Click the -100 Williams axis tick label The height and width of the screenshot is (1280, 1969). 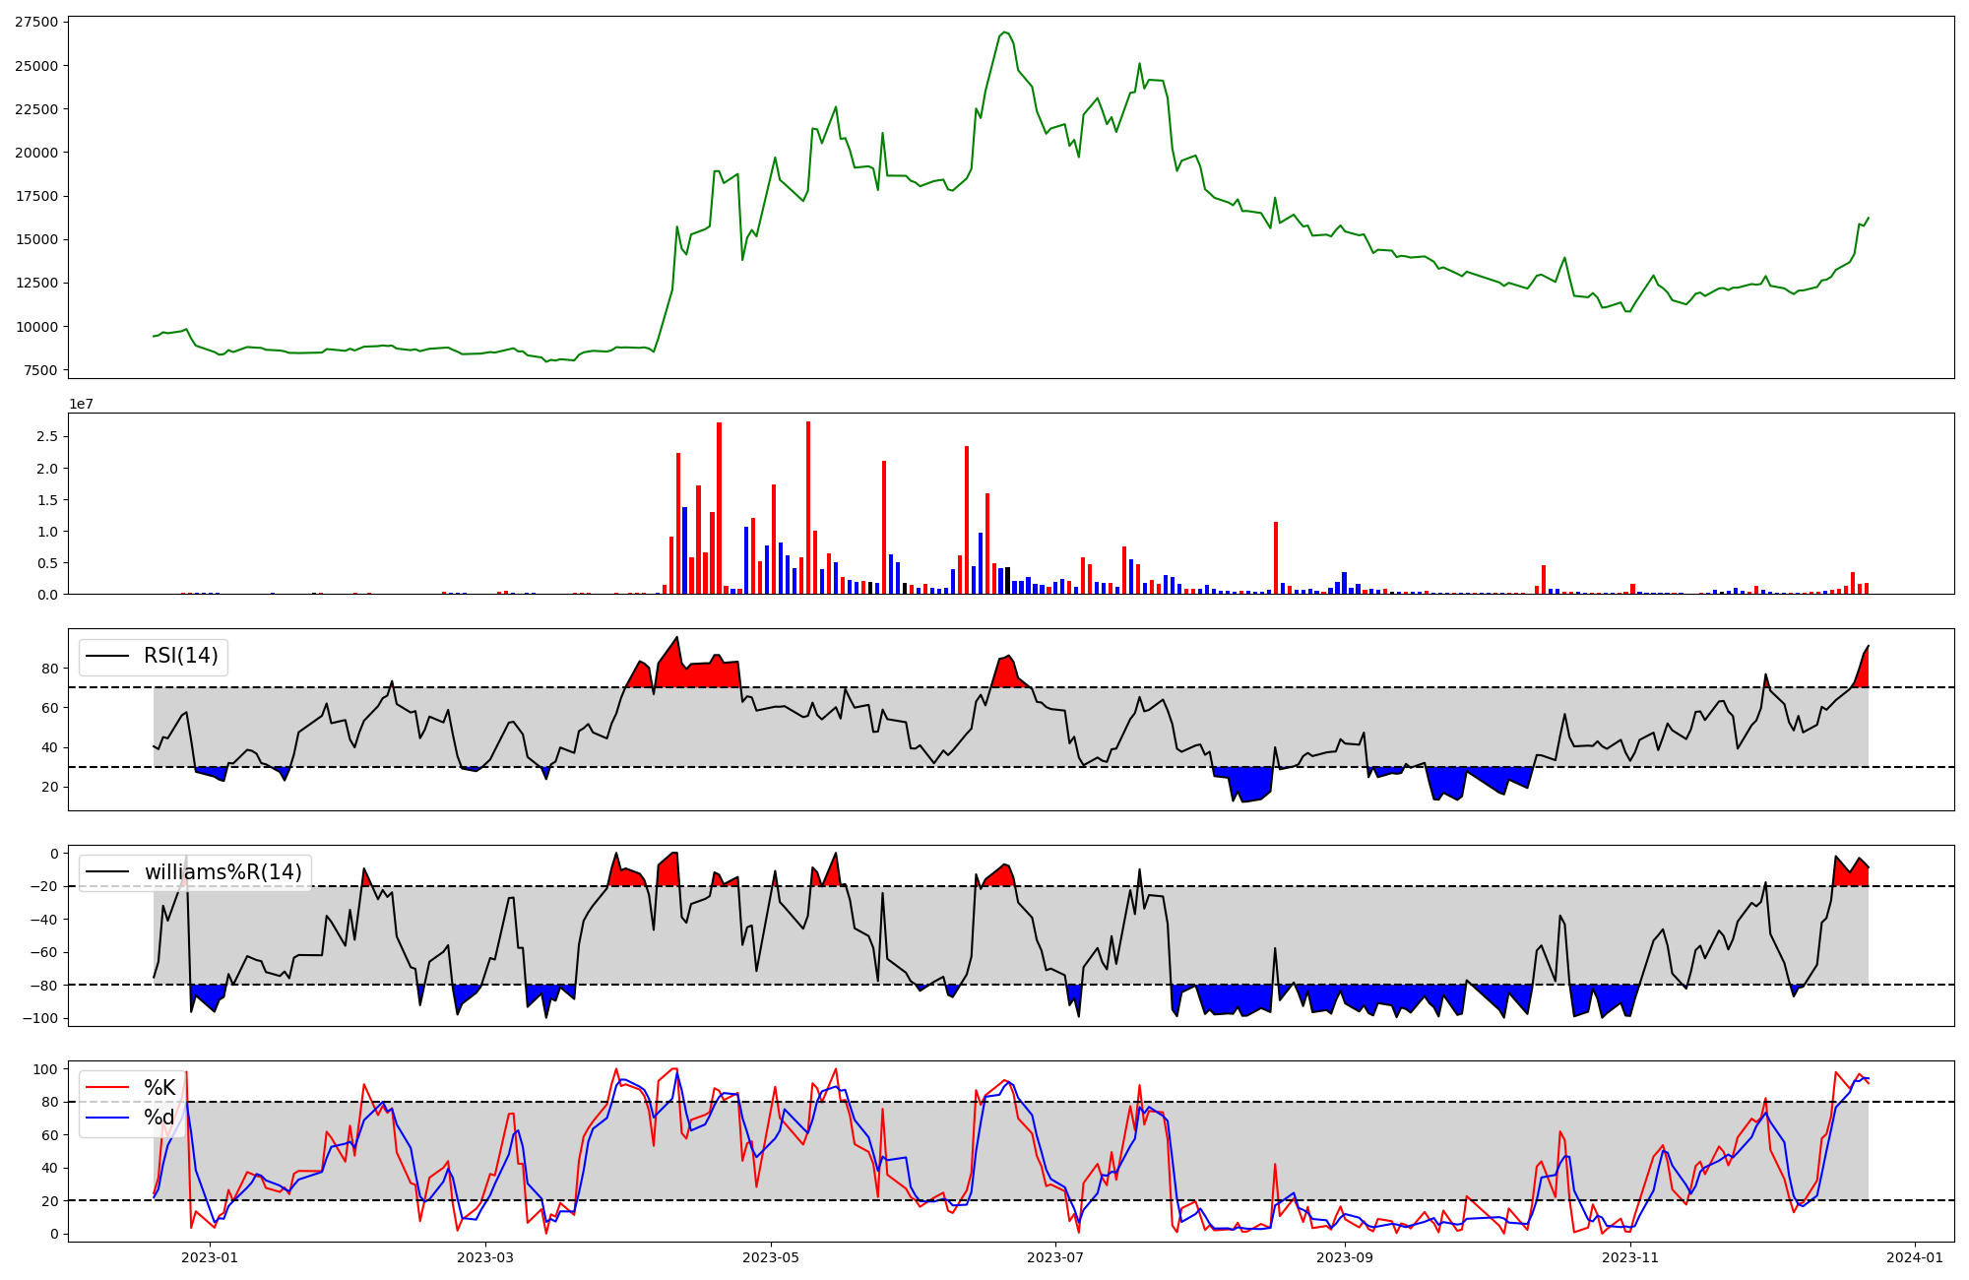[40, 1018]
